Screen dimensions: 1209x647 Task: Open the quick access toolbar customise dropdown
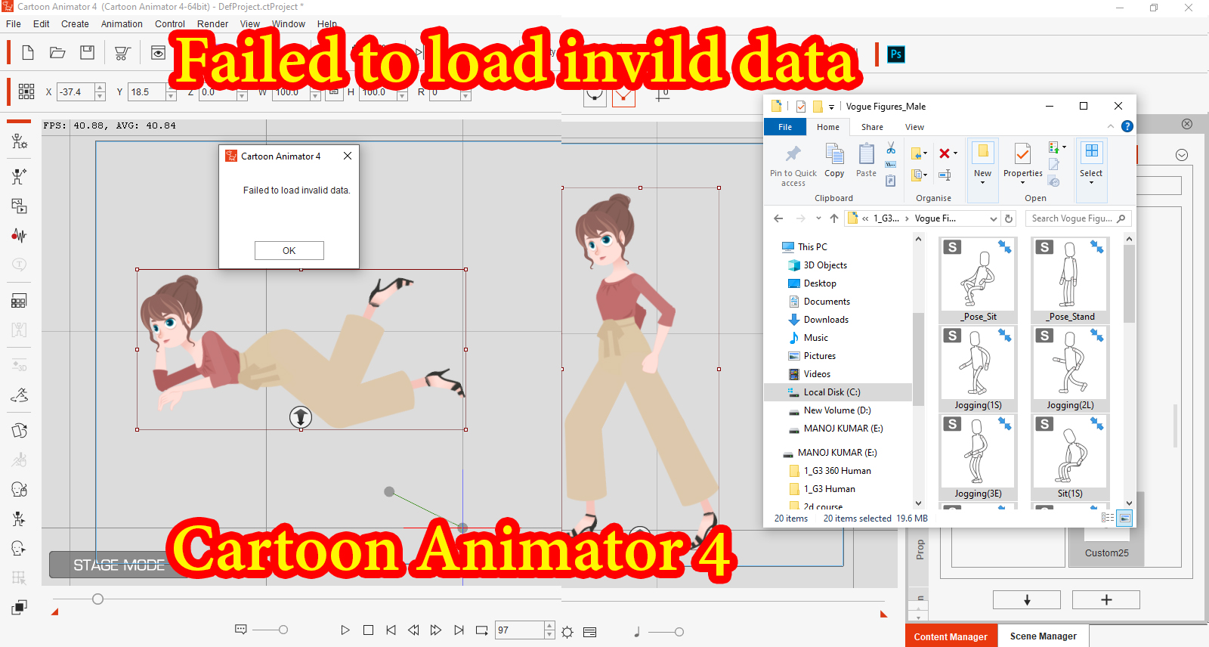(x=831, y=107)
